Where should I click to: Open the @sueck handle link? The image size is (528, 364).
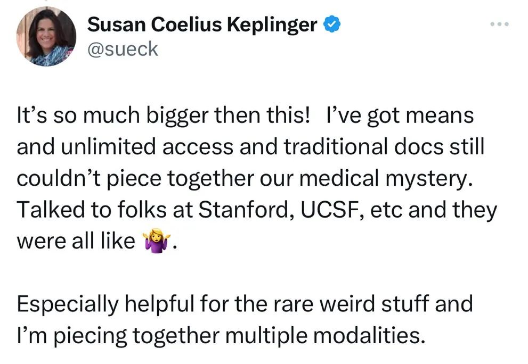point(123,49)
